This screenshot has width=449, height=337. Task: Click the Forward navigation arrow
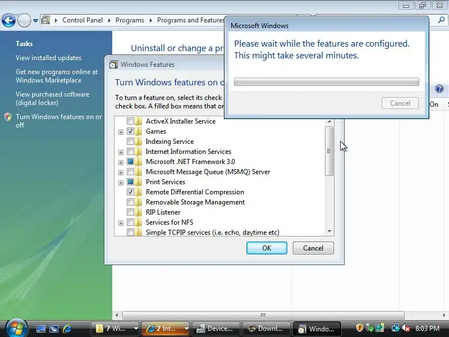[24, 20]
